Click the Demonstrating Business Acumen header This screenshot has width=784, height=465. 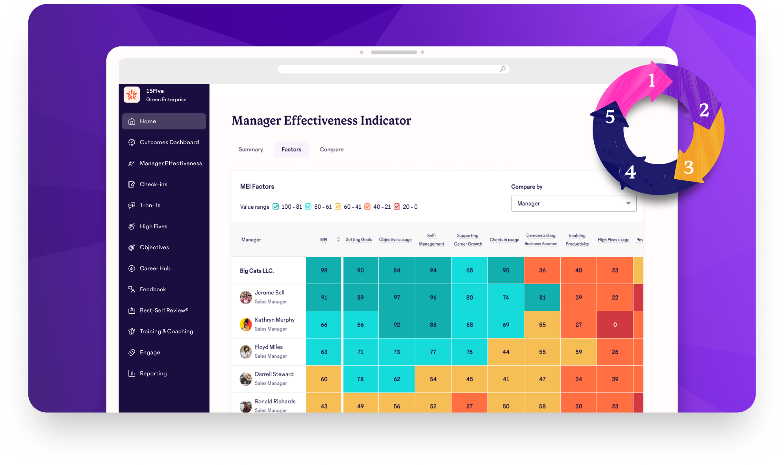click(x=541, y=240)
